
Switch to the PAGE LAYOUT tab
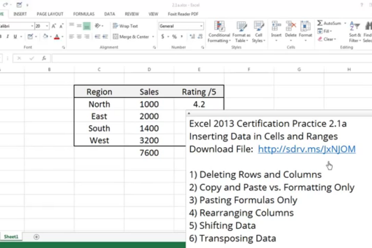pos(50,14)
